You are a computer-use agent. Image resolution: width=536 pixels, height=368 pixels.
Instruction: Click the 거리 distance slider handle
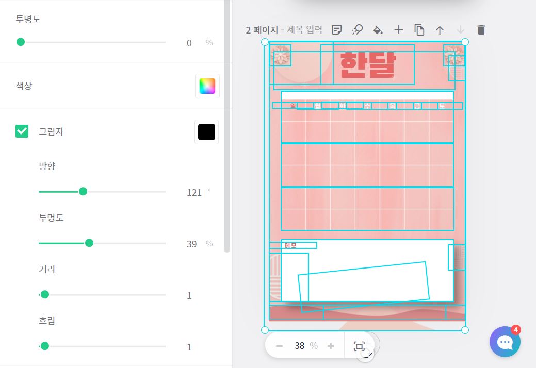coord(45,295)
